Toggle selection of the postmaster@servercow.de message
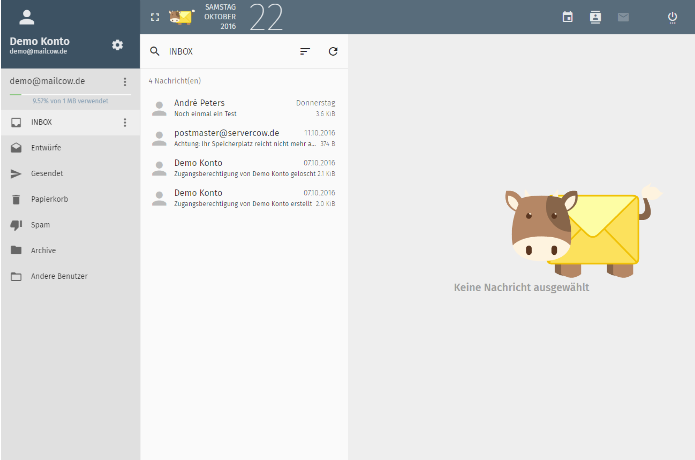Screen dimensions: 695x460 click(159, 138)
